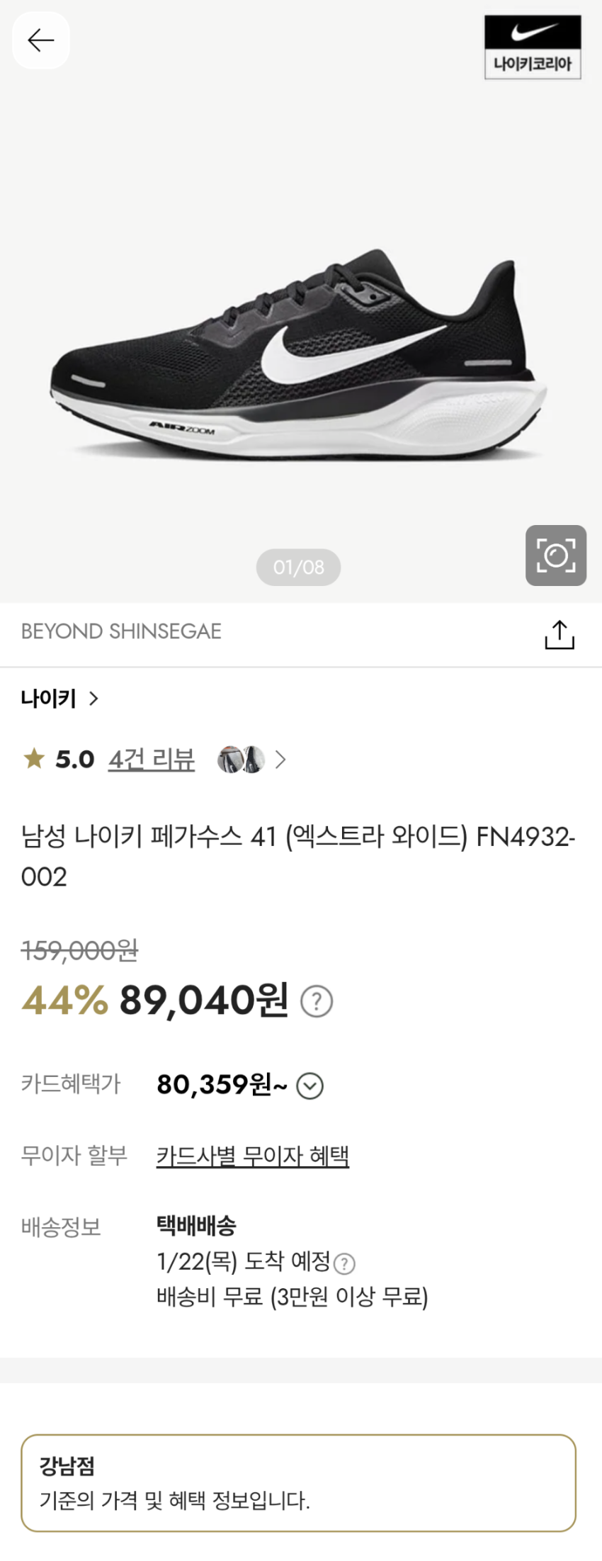The image size is (602, 1561).
Task: Open the 나이키 brand page chevron
Action: coord(93,699)
